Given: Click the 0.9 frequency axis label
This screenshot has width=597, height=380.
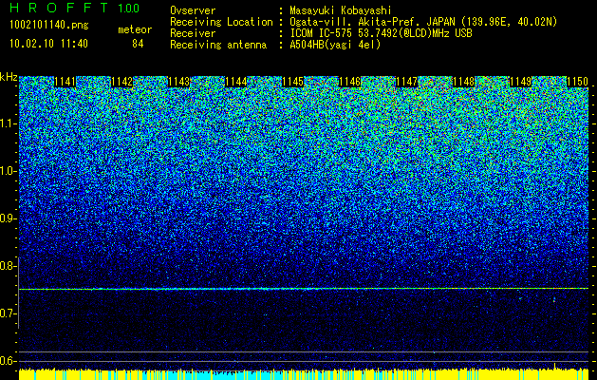Looking at the screenshot, I should click(8, 218).
